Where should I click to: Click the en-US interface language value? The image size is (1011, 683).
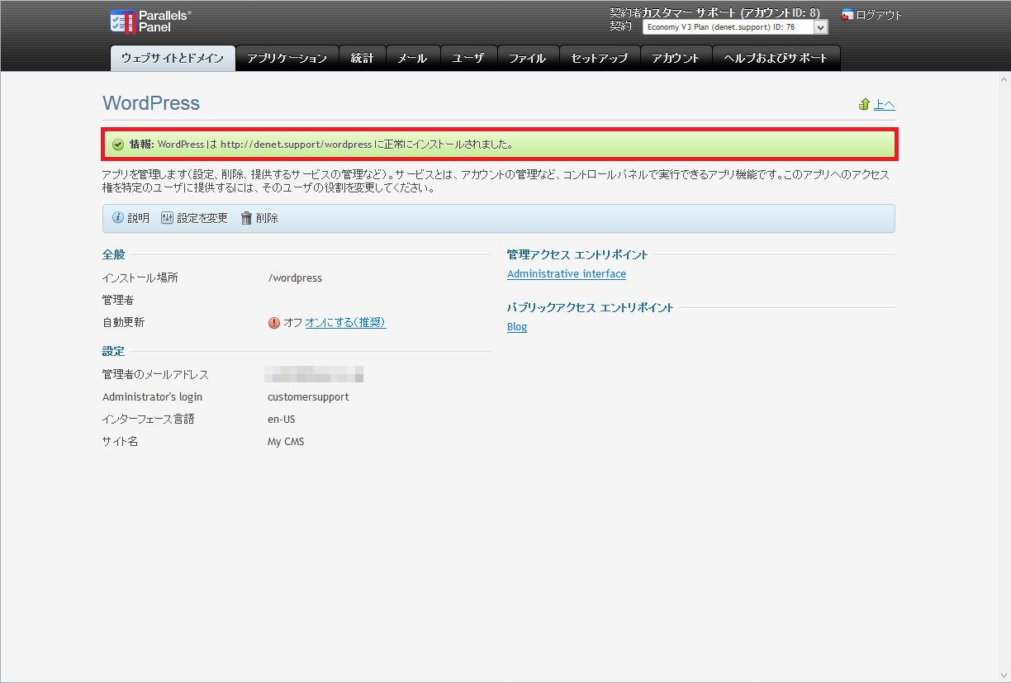click(x=282, y=420)
